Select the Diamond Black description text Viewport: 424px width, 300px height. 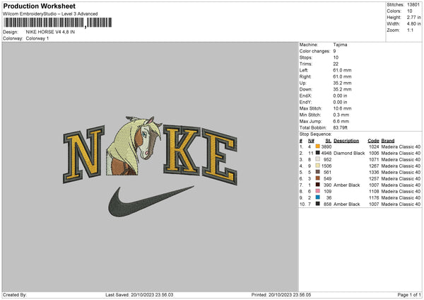[x=349, y=154]
